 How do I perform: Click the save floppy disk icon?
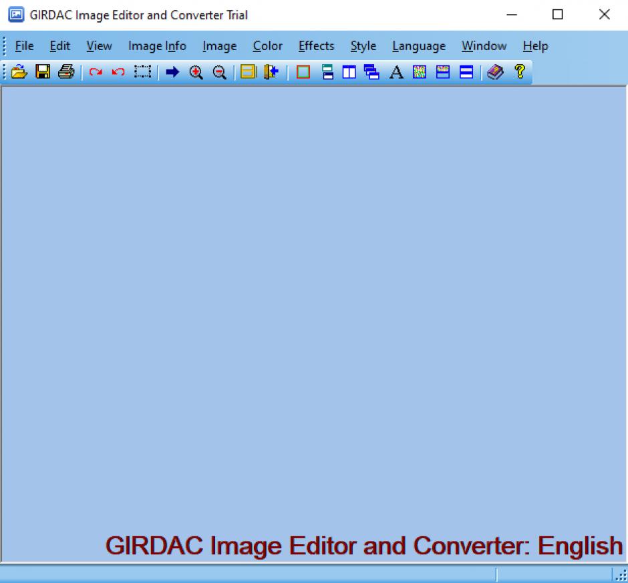point(43,72)
